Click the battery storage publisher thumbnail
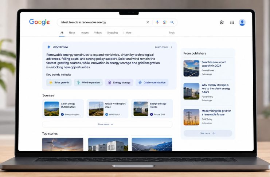This screenshot has width=270, height=177. (191, 91)
